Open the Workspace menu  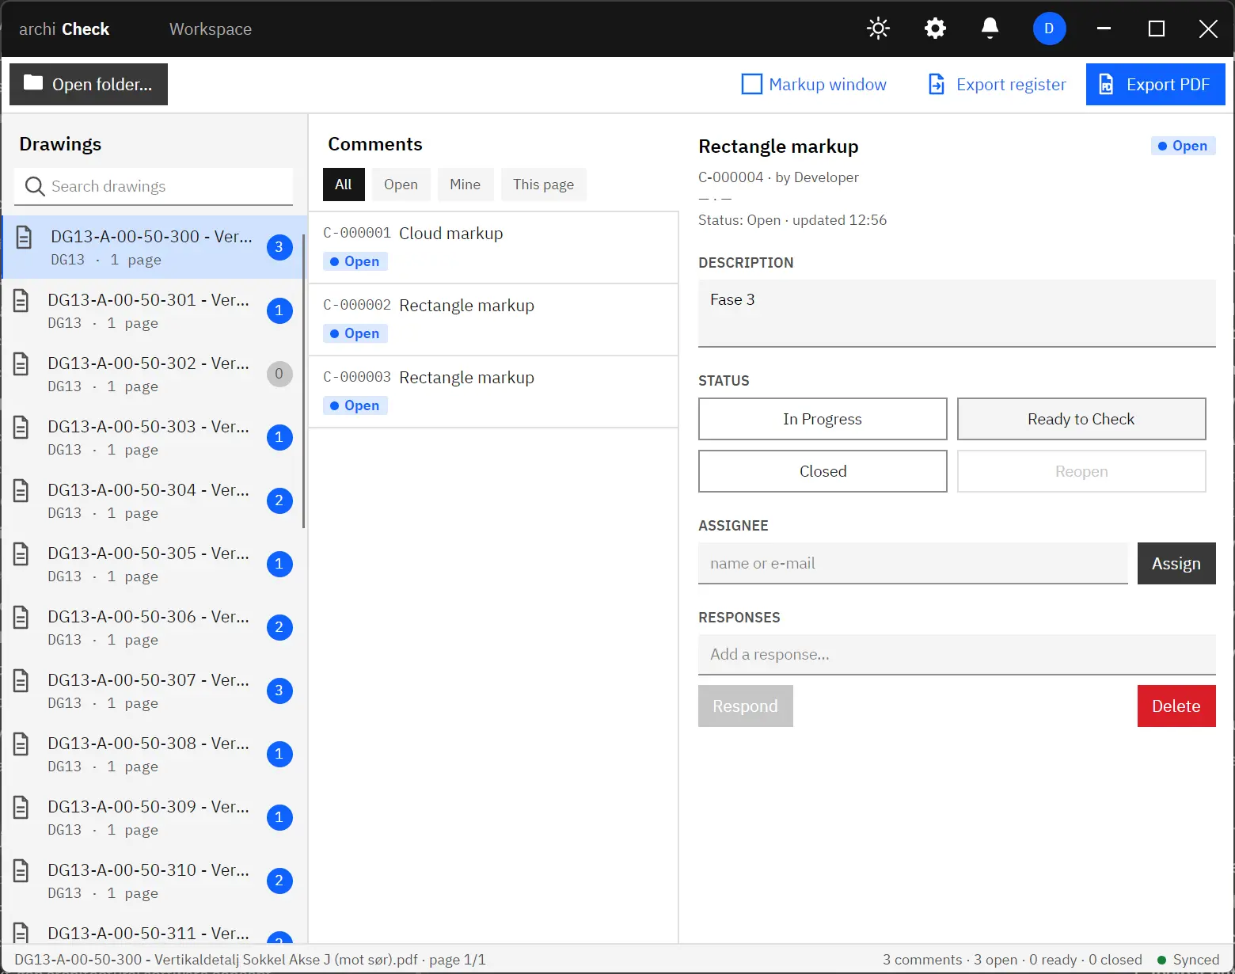[211, 29]
